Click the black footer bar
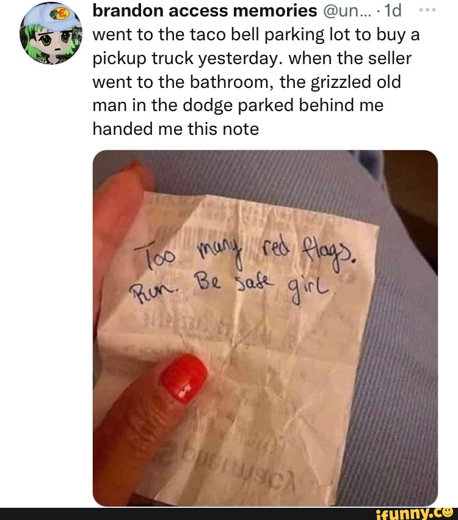The image size is (458, 520). [x=229, y=514]
